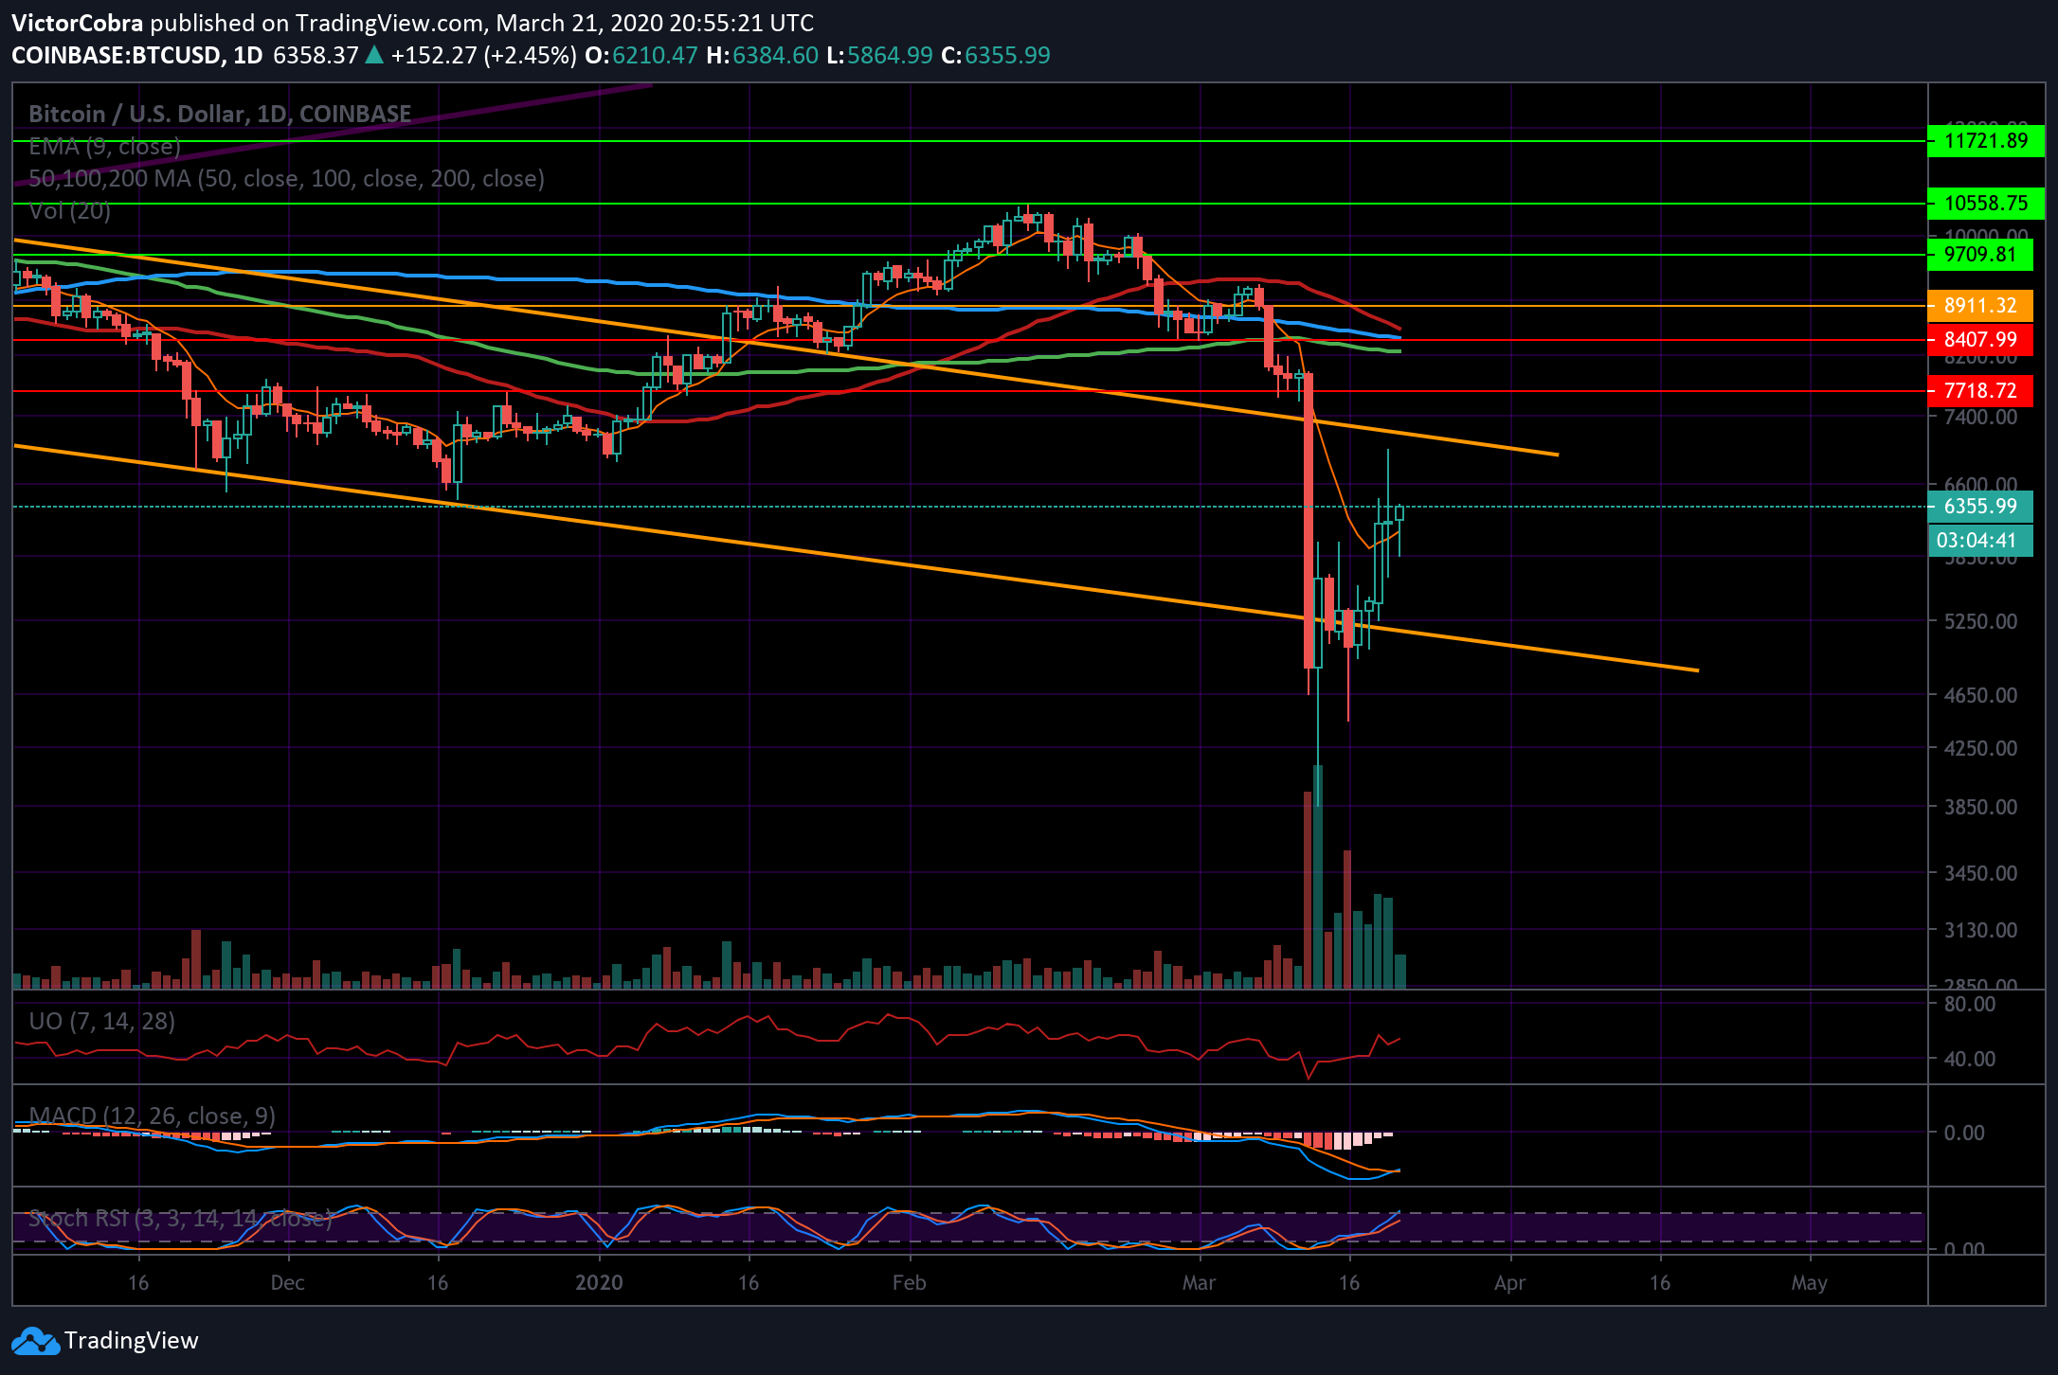Image resolution: width=2058 pixels, height=1375 pixels.
Task: Click the 3130.00 price axis tick
Action: point(1980,931)
